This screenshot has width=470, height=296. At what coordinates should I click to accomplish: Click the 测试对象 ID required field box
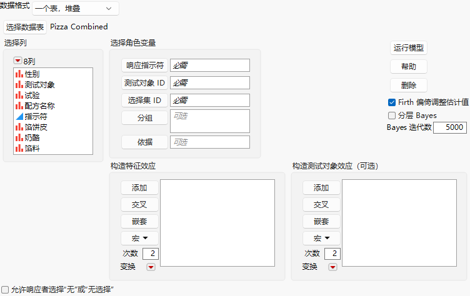pos(210,82)
